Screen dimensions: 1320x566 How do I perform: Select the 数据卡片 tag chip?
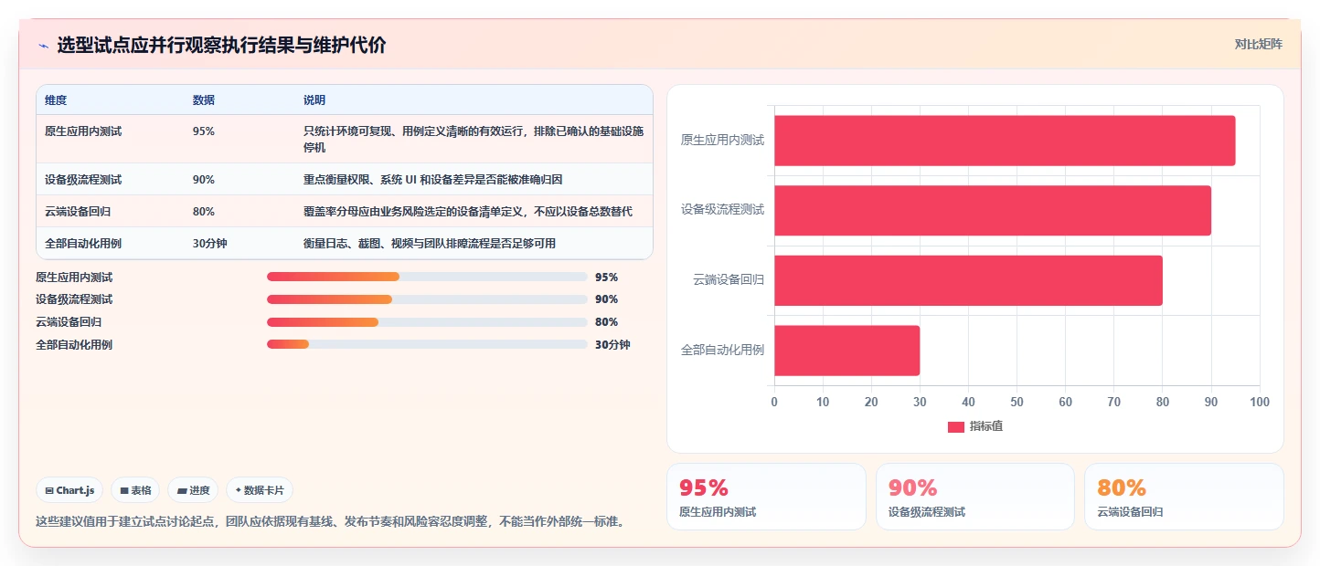[x=260, y=490]
